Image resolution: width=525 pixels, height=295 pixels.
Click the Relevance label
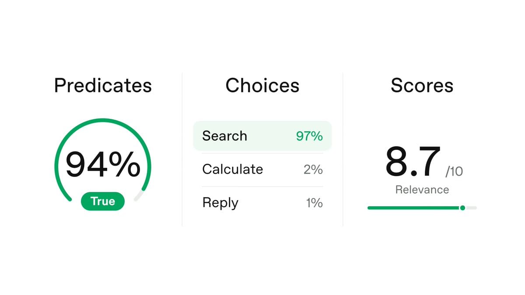(422, 190)
